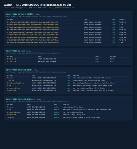Click 'medium' in the rubyw.exe row
This screenshot has height=149, width=137.
coord(57,117)
